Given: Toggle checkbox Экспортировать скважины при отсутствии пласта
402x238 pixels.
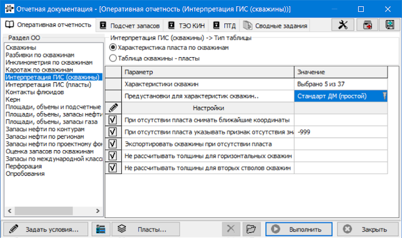Looking at the screenshot, I should [x=113, y=144].
